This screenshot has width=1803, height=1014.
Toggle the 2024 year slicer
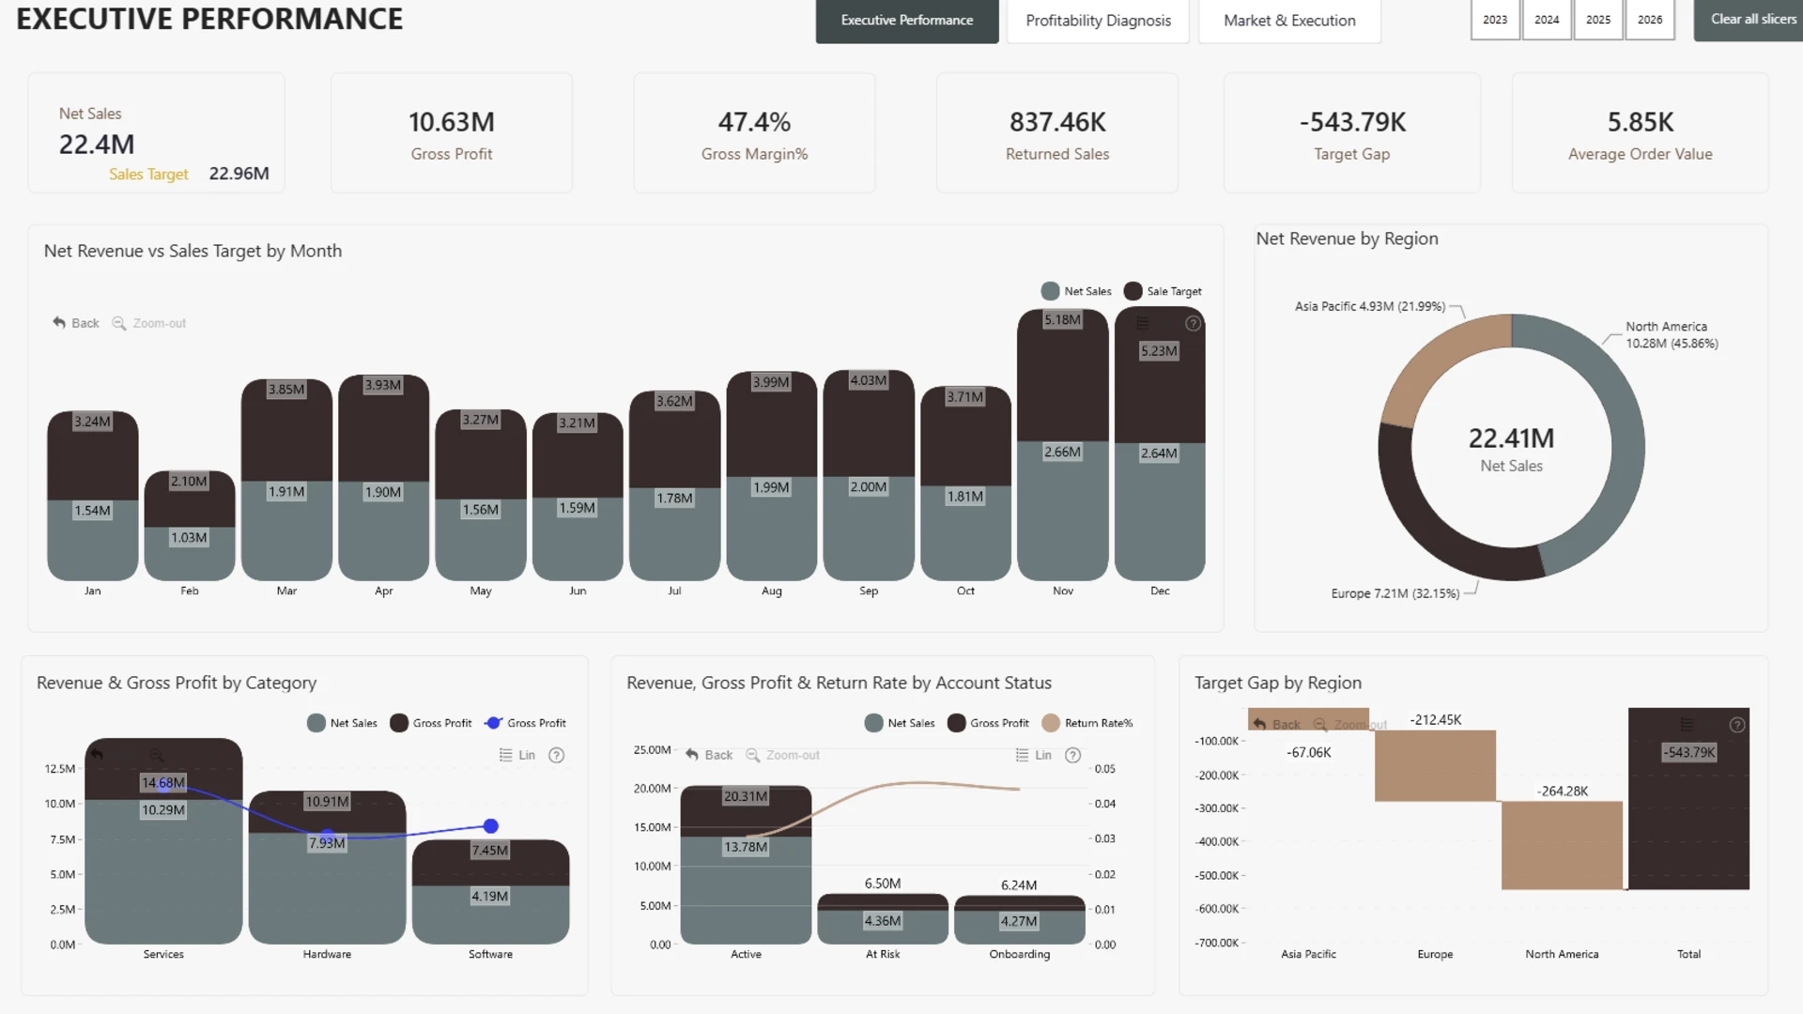(x=1547, y=20)
